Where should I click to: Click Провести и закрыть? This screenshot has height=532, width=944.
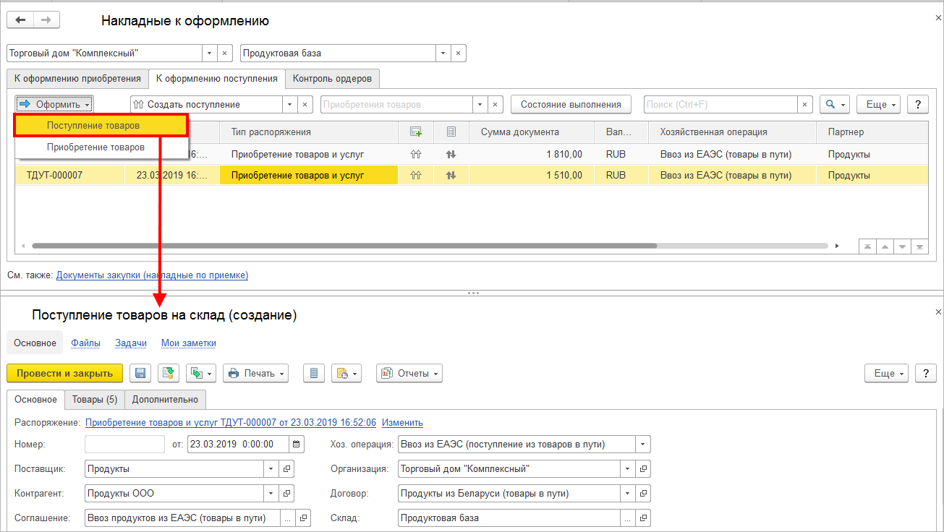(64, 373)
